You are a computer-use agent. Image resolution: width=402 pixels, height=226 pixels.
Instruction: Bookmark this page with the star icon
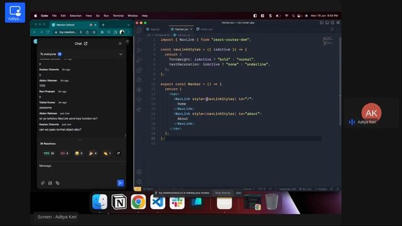(x=94, y=32)
